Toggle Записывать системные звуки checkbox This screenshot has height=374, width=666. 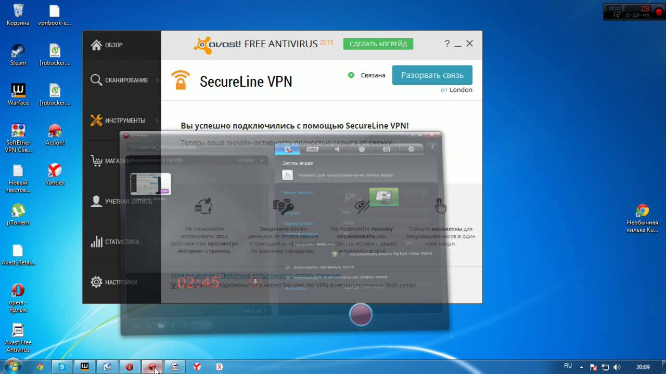[288, 267]
